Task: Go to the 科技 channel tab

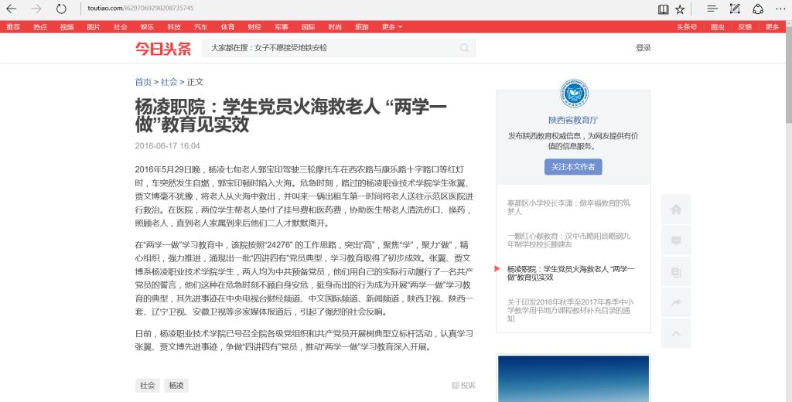Action: pos(174,27)
